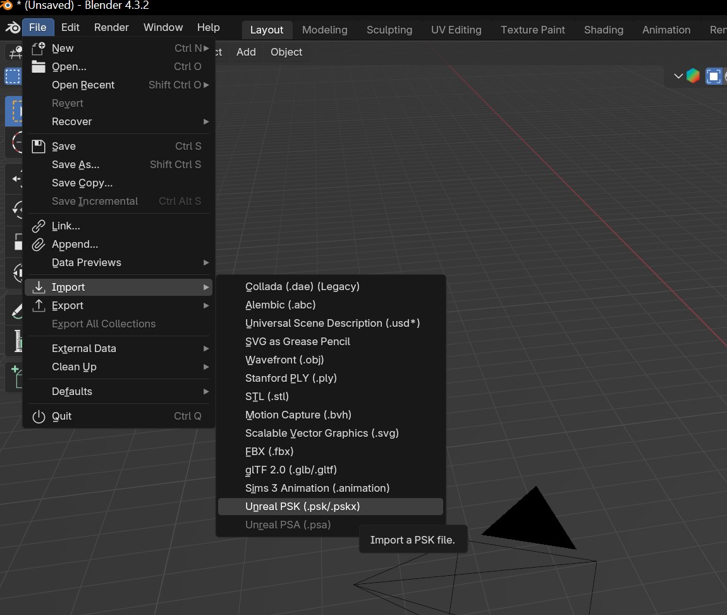
Task: Open the dropdown chevron beside shading sphere
Action: point(678,76)
